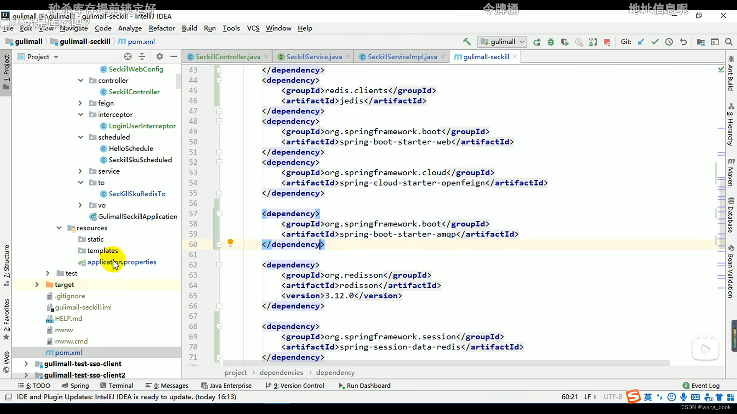This screenshot has height=414, width=737.
Task: Close the gulimall-seckill editor tab
Action: [515, 57]
